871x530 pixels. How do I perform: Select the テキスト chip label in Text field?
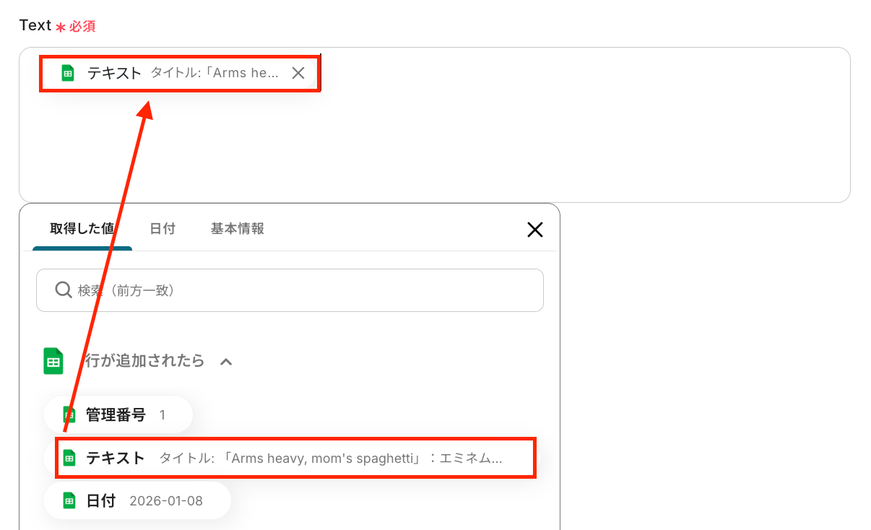(x=114, y=73)
